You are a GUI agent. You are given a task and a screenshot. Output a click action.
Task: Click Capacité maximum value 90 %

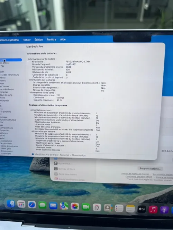(x=59, y=100)
